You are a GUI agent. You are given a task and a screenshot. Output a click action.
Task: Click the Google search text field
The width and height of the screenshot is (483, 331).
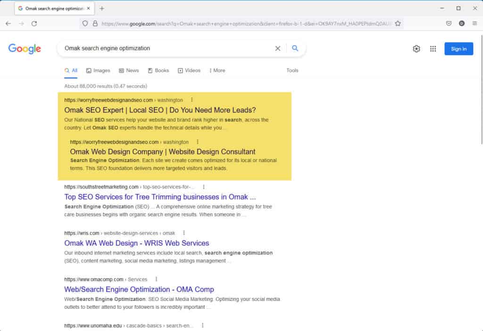pyautogui.click(x=167, y=48)
